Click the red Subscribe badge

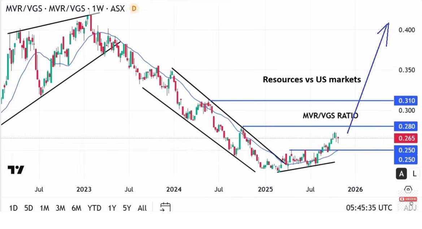[x=408, y=199]
